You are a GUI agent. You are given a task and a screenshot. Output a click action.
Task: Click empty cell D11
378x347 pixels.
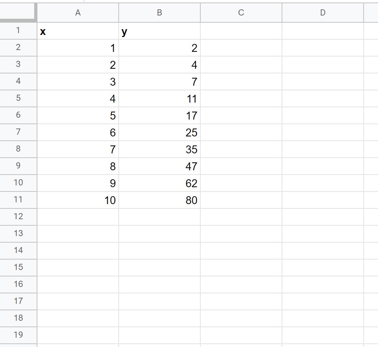point(322,200)
